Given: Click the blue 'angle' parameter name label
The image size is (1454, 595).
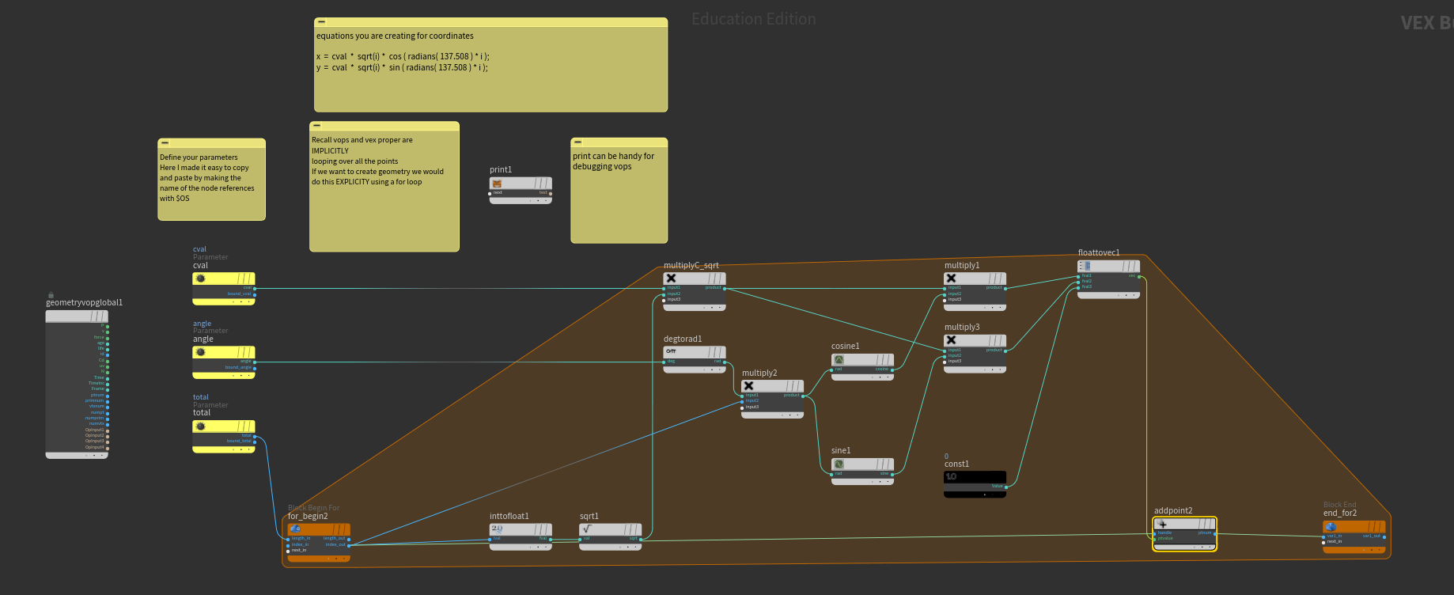Looking at the screenshot, I should (202, 324).
